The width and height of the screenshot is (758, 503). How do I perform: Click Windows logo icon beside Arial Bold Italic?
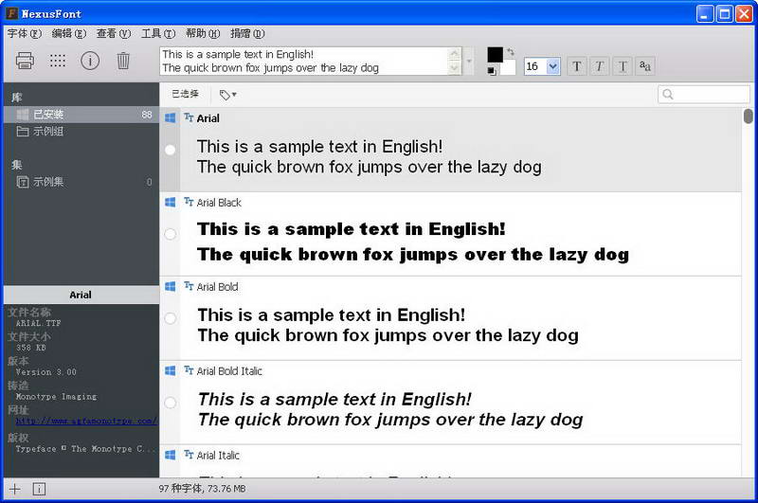[171, 370]
